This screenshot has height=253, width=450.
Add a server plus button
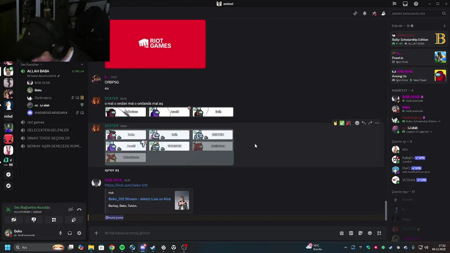8,174
